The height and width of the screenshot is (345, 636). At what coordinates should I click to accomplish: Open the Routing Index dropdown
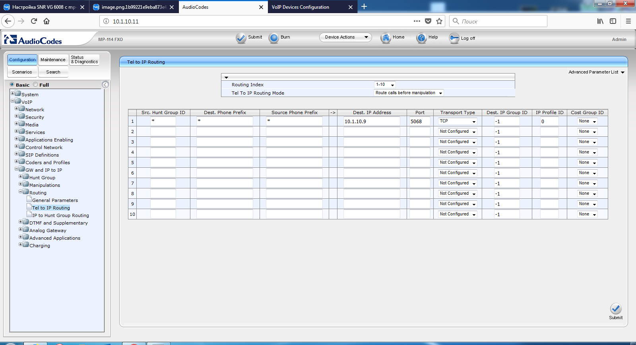[x=385, y=85]
